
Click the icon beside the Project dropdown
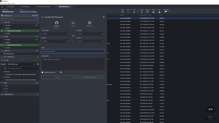click(38, 64)
